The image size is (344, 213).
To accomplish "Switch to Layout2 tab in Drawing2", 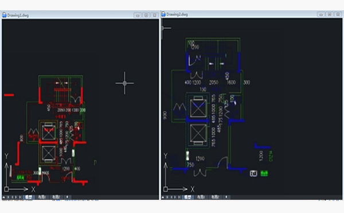I will coord(216,197).
